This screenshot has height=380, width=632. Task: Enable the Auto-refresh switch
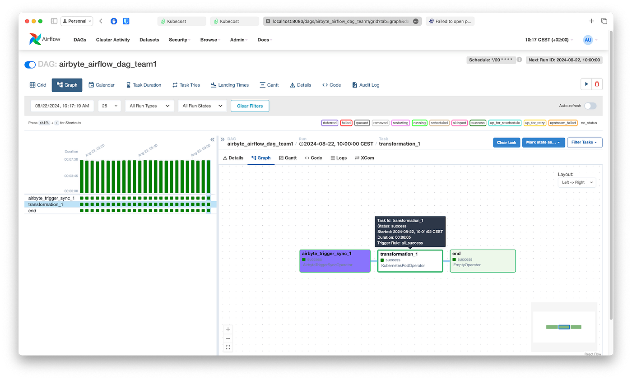click(590, 106)
